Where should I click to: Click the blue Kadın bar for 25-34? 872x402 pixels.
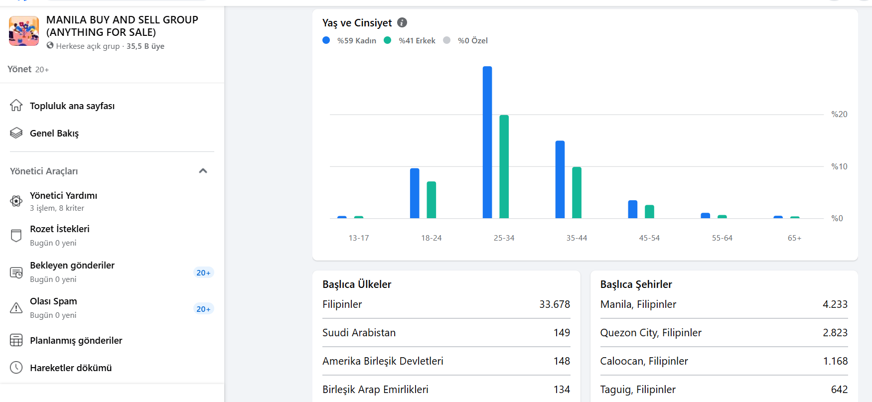coord(487,142)
